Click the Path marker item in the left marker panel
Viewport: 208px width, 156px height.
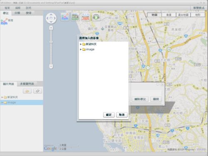7,22
